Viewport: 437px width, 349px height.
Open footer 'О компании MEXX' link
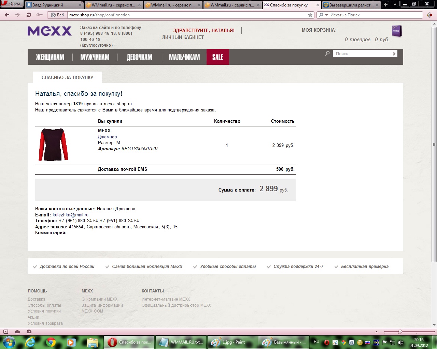tap(99, 299)
